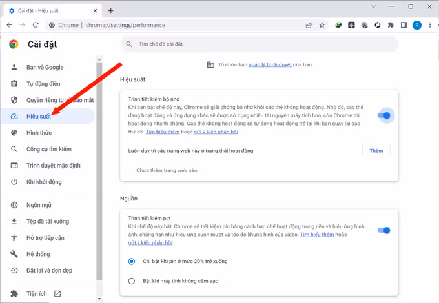Screen dimensions: 439x303
Task: Open Chrome three-dot menu
Action: tap(429, 25)
